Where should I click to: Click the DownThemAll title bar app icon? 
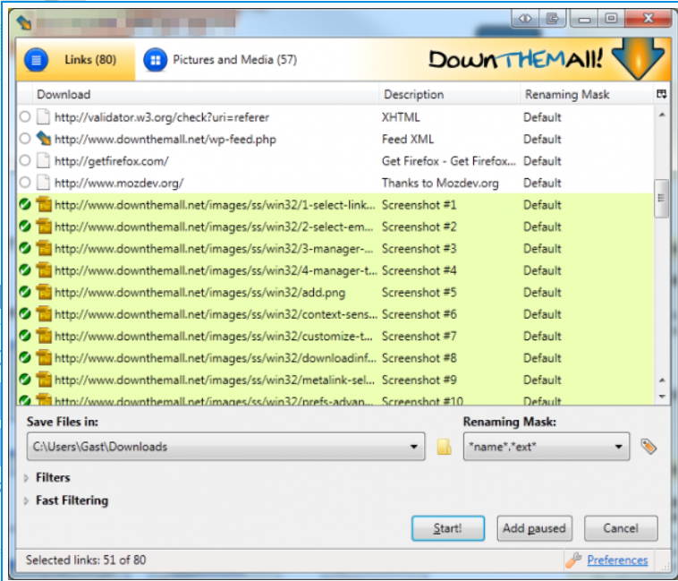pyautogui.click(x=24, y=22)
